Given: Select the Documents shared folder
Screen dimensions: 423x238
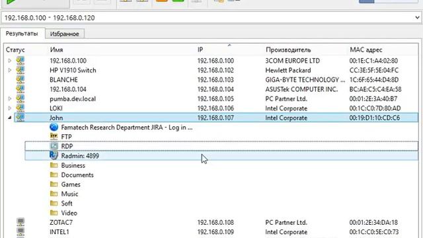Looking at the screenshot, I should (x=77, y=175).
